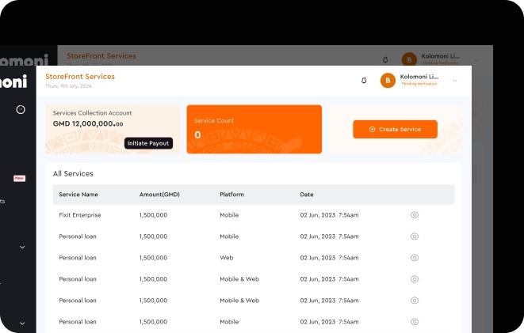Click the B avatar in the background window
Viewport: 524px width, 333px height.
coord(409,59)
